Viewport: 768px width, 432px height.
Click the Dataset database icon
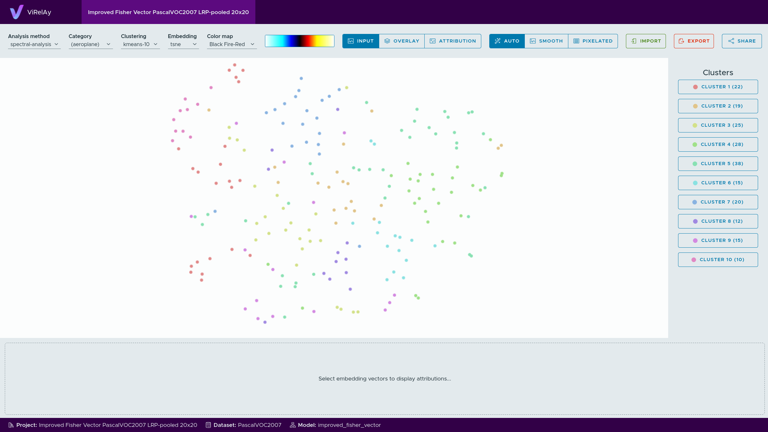[208, 425]
